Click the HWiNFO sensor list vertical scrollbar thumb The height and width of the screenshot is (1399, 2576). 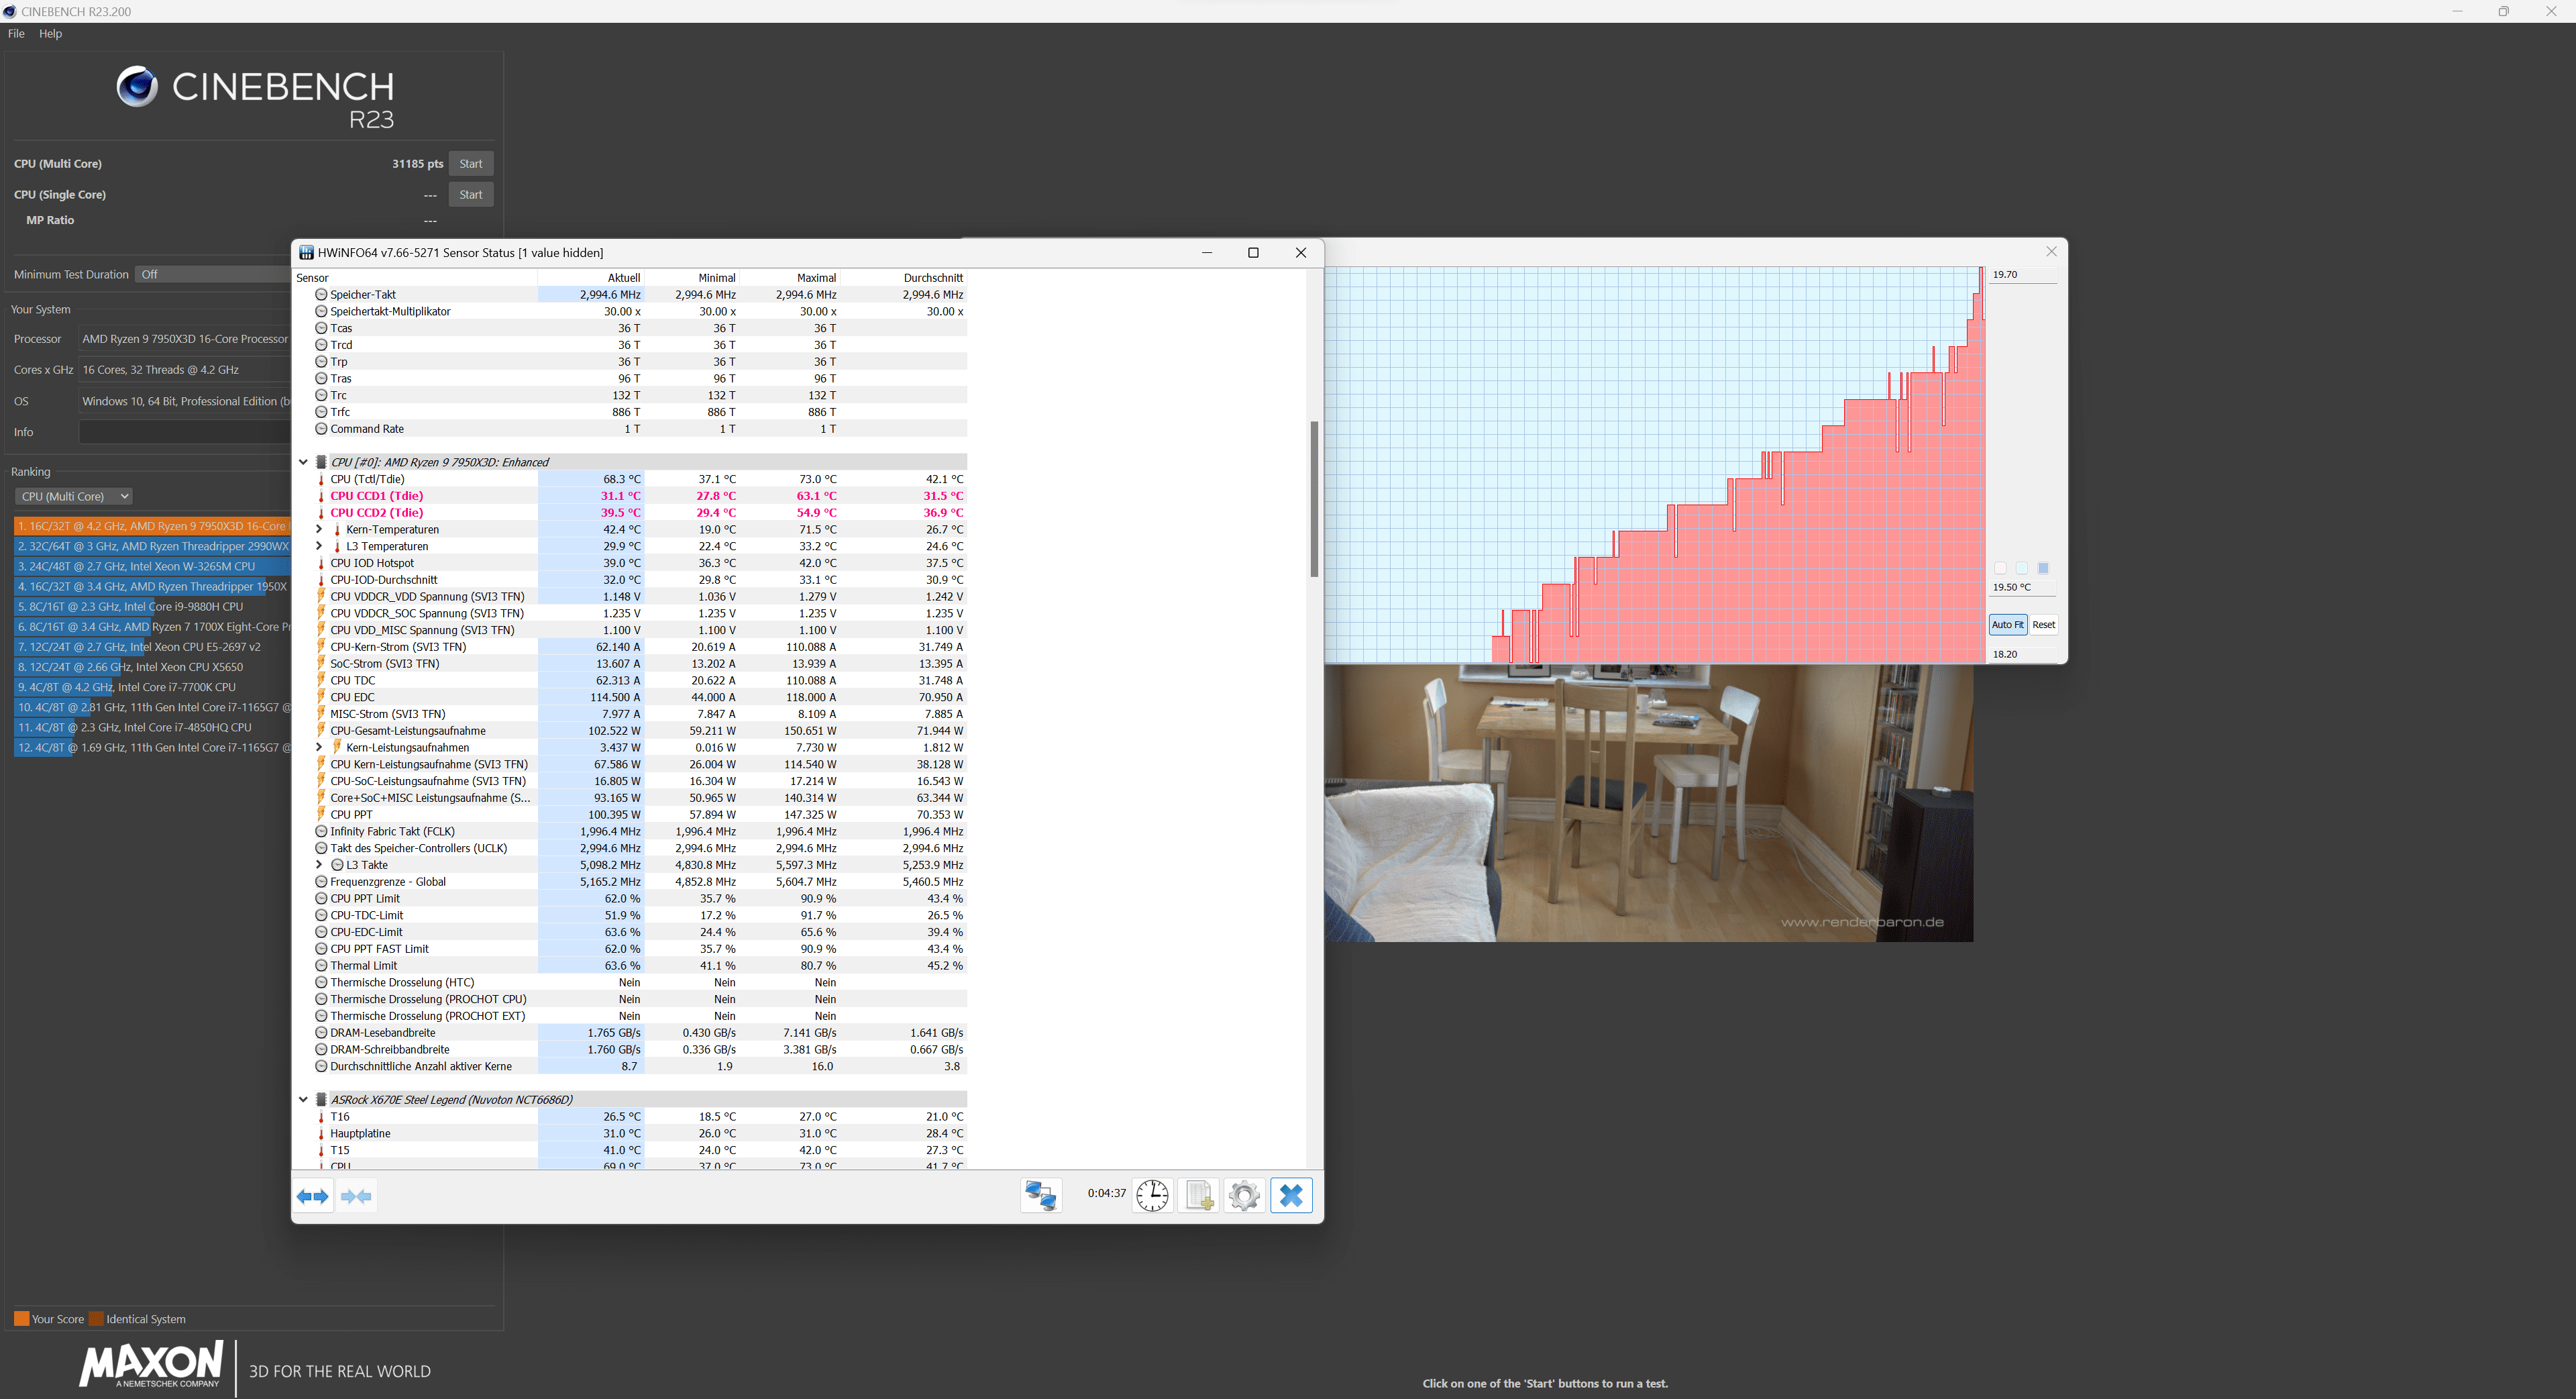click(1314, 499)
